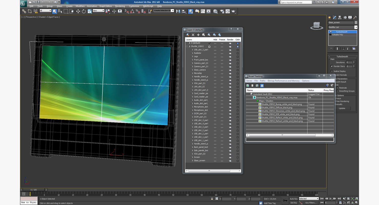379x205 pixels.
Task: Open the MAXScript menu
Action: (148, 6)
